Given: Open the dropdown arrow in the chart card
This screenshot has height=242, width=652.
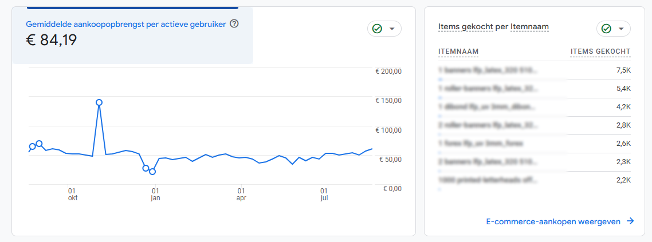Looking at the screenshot, I should click(392, 29).
